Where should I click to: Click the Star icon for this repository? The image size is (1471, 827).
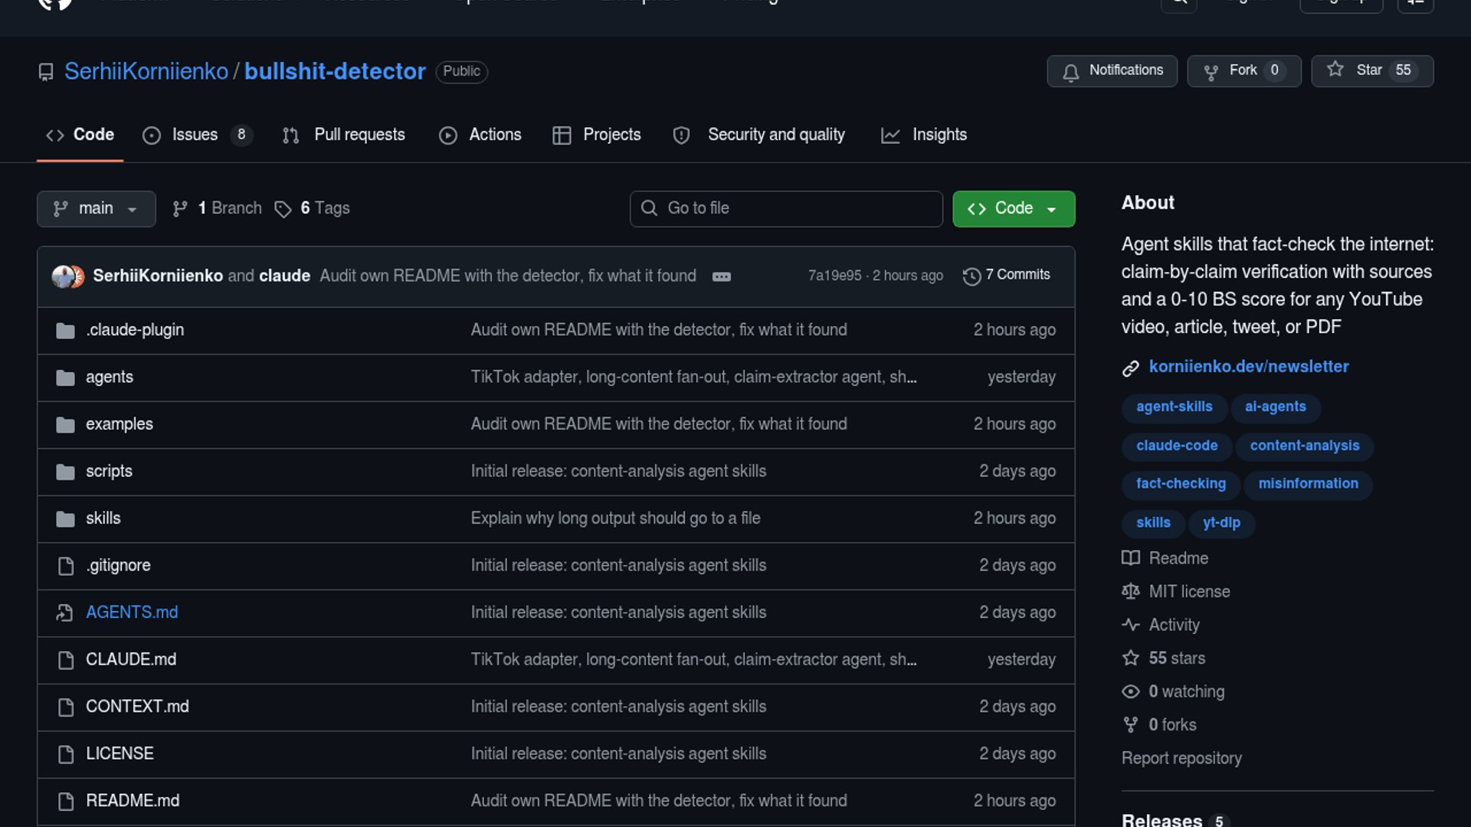coord(1335,70)
